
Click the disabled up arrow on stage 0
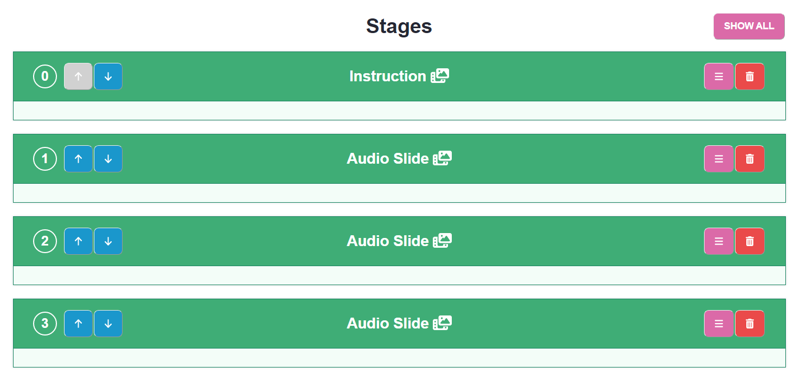tap(78, 76)
